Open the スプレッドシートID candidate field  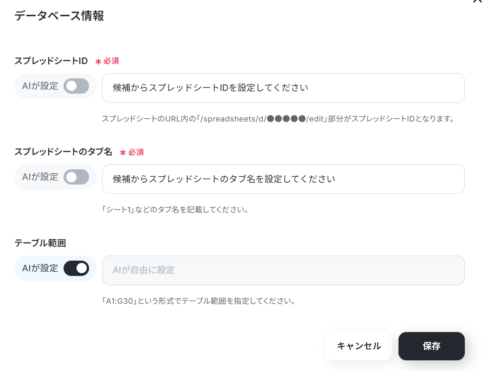[283, 88]
